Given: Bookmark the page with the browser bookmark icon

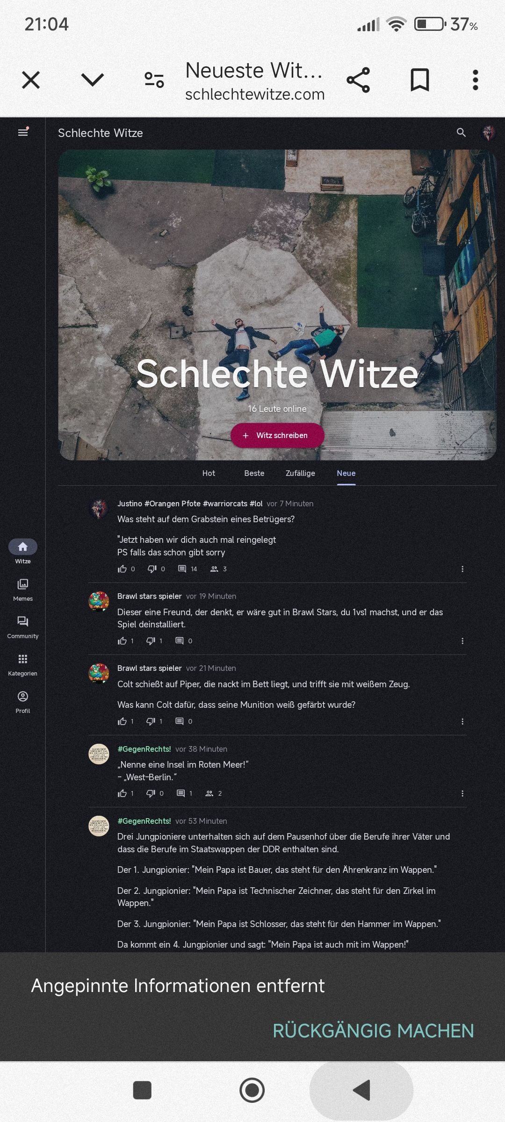Looking at the screenshot, I should tap(419, 80).
